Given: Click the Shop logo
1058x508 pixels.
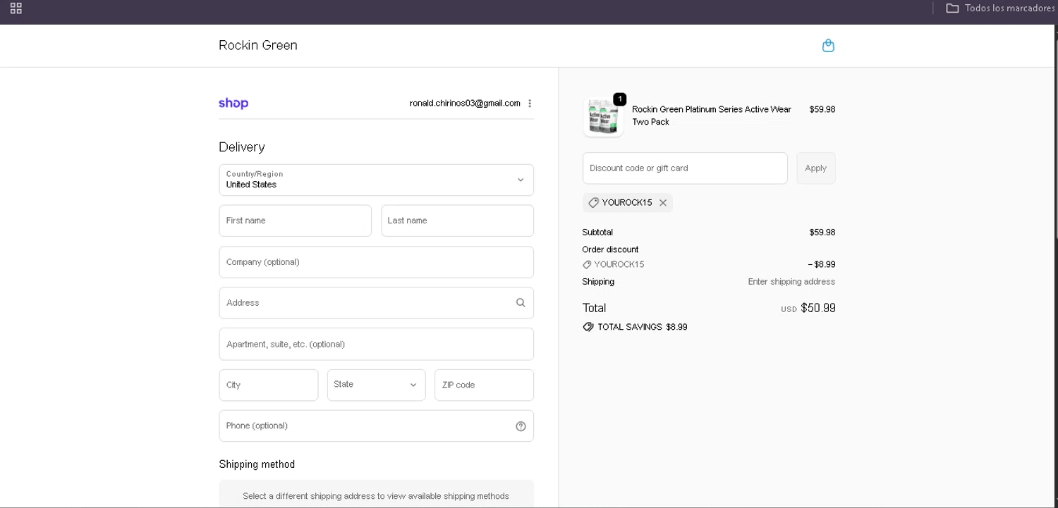Looking at the screenshot, I should (x=233, y=104).
